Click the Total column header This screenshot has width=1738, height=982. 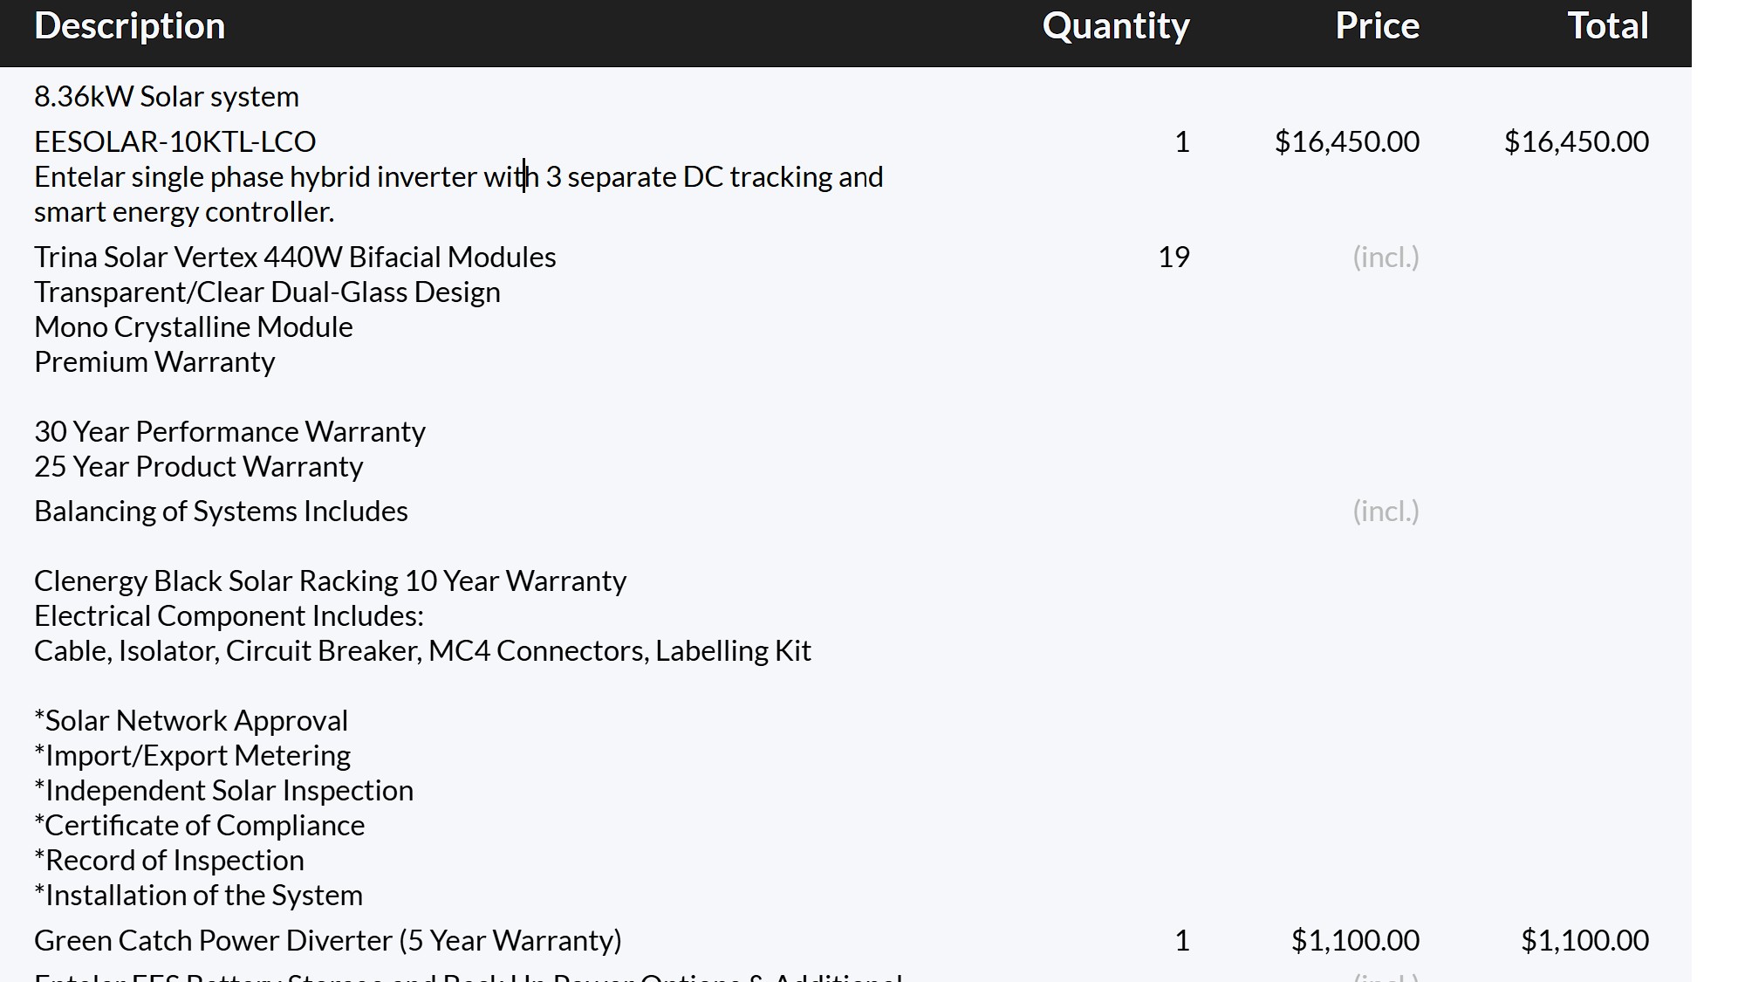coord(1607,26)
